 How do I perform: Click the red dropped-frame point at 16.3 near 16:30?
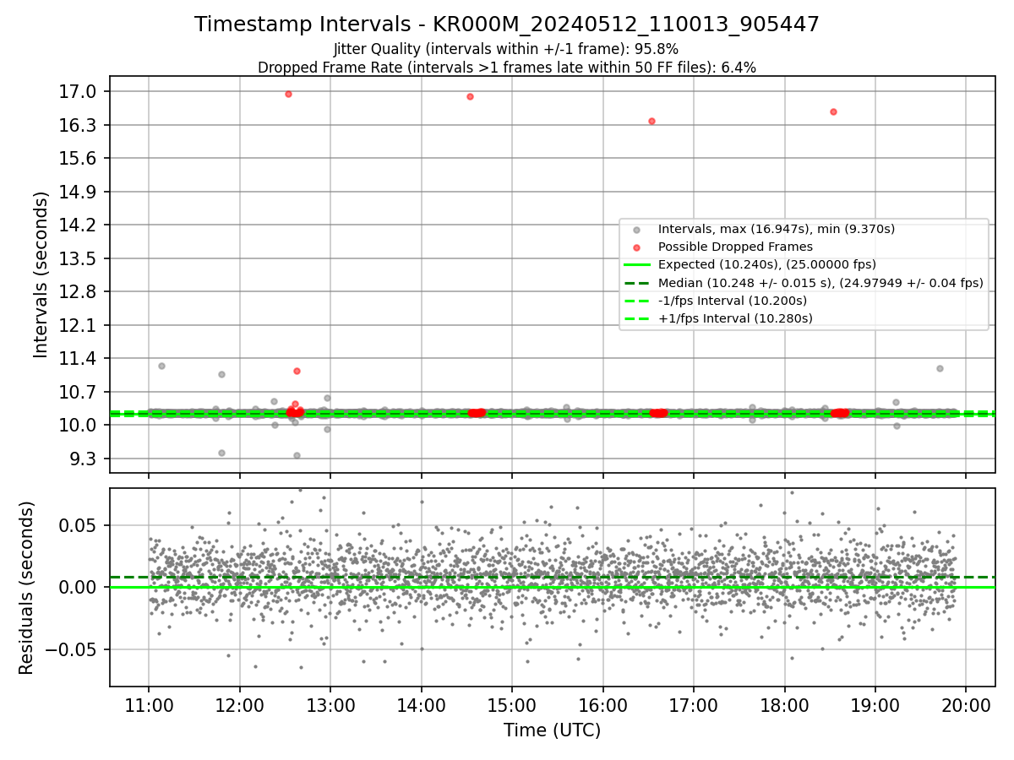[651, 121]
